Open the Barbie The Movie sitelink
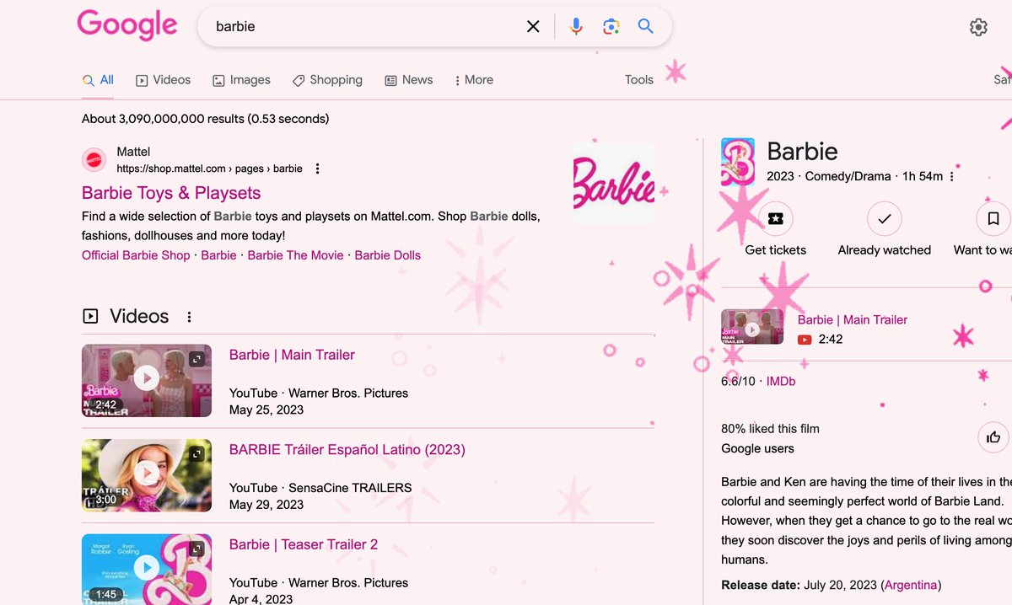This screenshot has height=605, width=1012. click(295, 255)
